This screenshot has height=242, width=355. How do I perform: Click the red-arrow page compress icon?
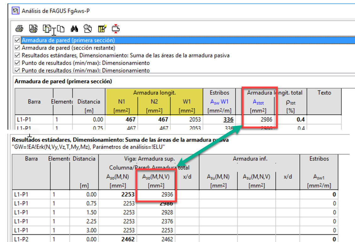tap(116, 29)
